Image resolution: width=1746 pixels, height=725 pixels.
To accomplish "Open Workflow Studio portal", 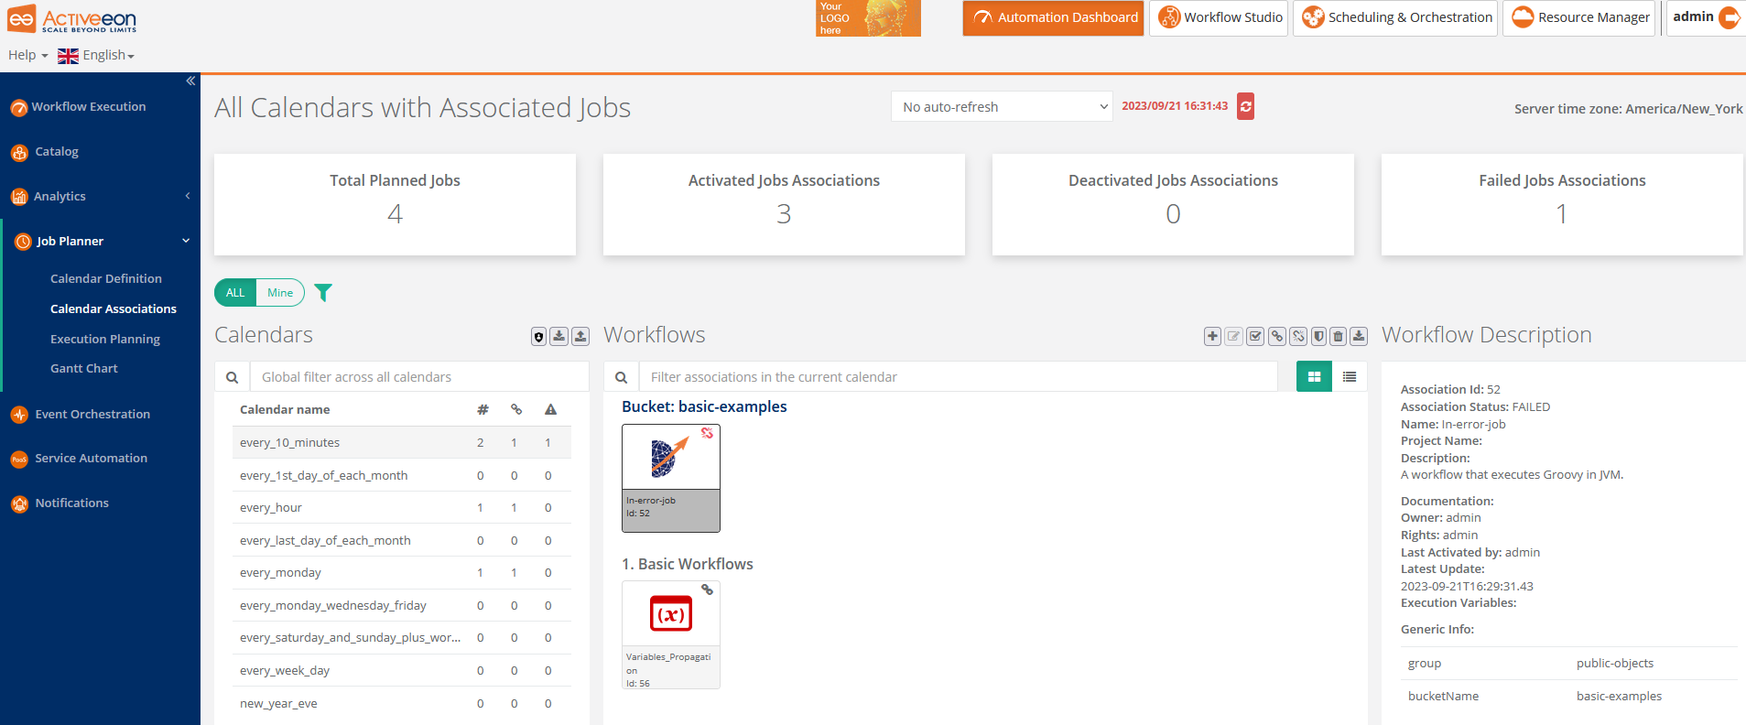I will pyautogui.click(x=1219, y=18).
